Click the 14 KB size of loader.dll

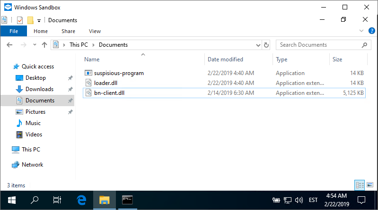[x=357, y=83]
